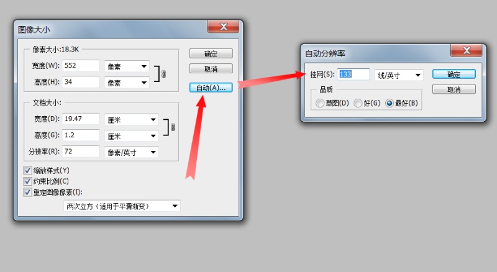Screen dimensions: 497x272
Task: Close the 自动分辨率 dialog
Action: [467, 50]
